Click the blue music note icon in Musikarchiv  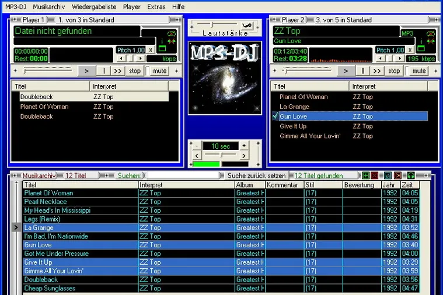(x=388, y=175)
